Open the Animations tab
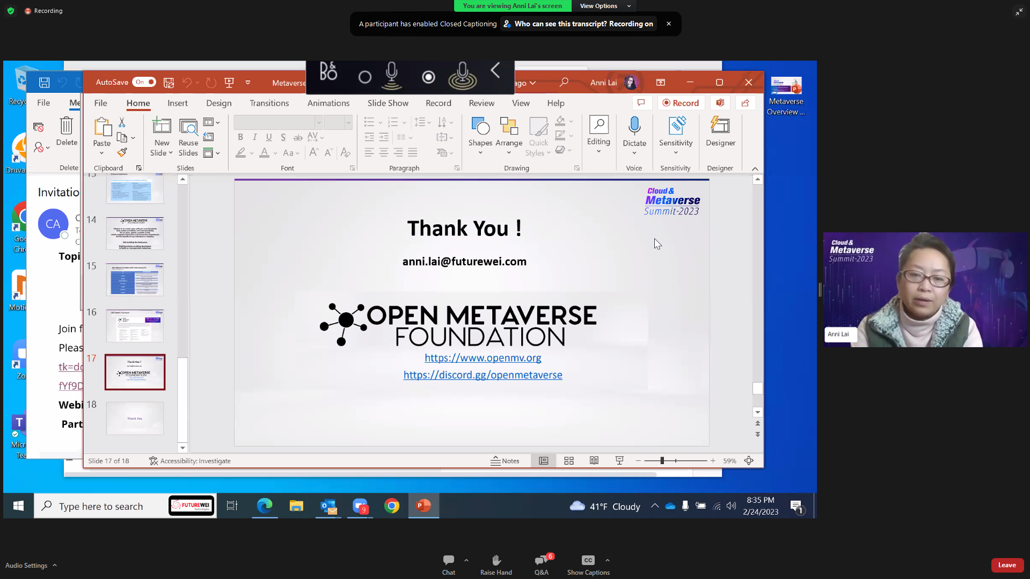 coord(328,103)
